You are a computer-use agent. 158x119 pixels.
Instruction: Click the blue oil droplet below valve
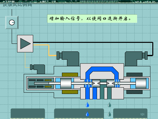[88, 105]
